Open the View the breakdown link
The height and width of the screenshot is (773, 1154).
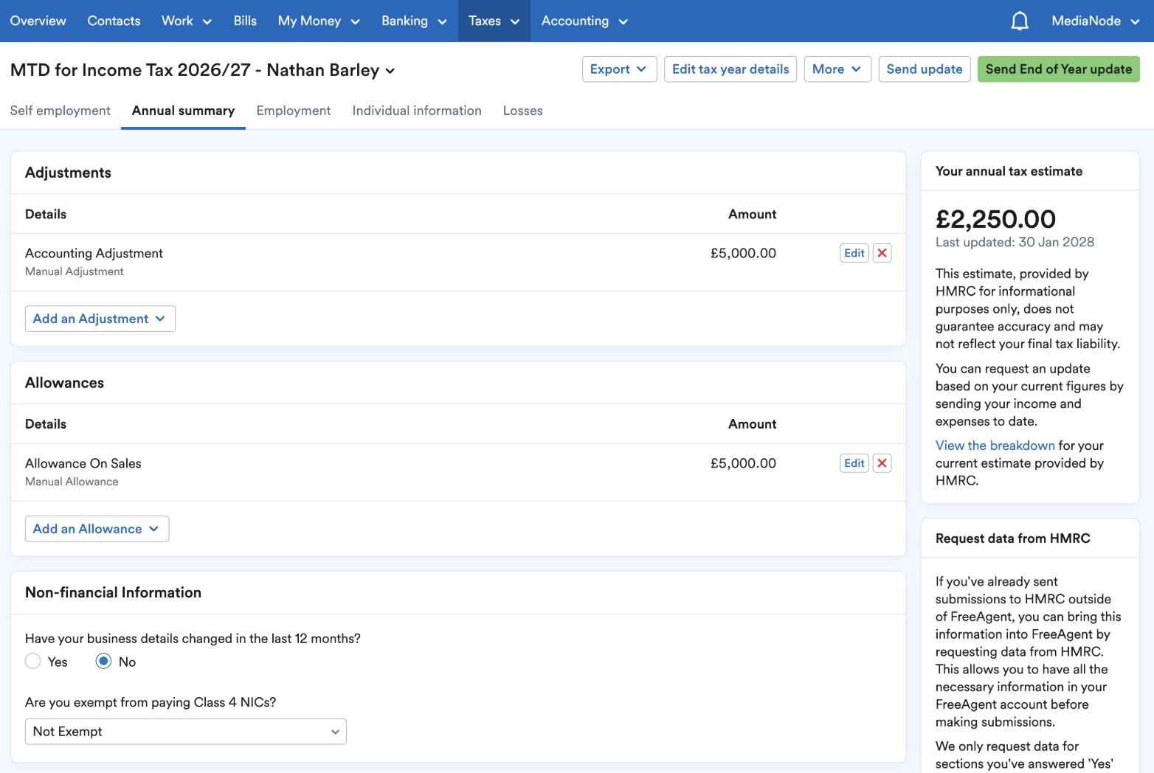995,446
